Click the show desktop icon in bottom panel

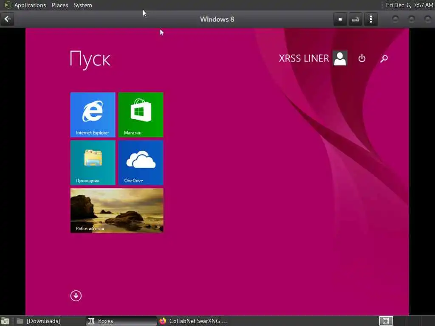5,321
